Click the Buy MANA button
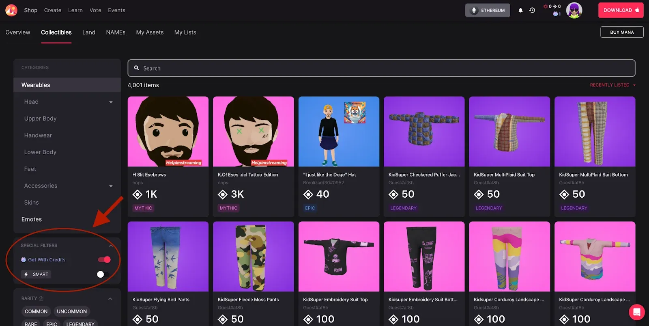Image resolution: width=649 pixels, height=326 pixels. pyautogui.click(x=622, y=32)
